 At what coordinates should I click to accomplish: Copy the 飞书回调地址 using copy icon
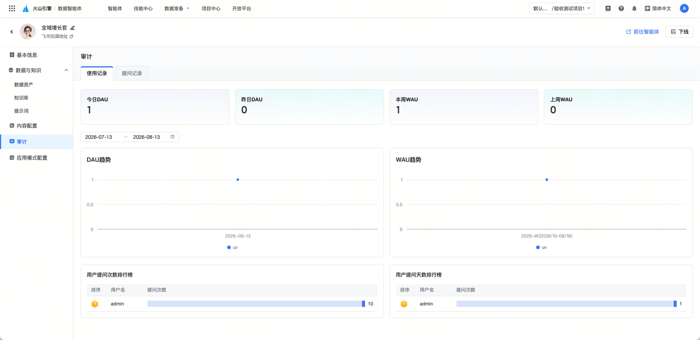pos(72,37)
